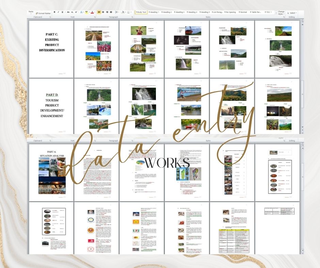This screenshot has height=268, width=320.
Task: Open Paragraph dialog launcher in lower window
Action: [132, 141]
